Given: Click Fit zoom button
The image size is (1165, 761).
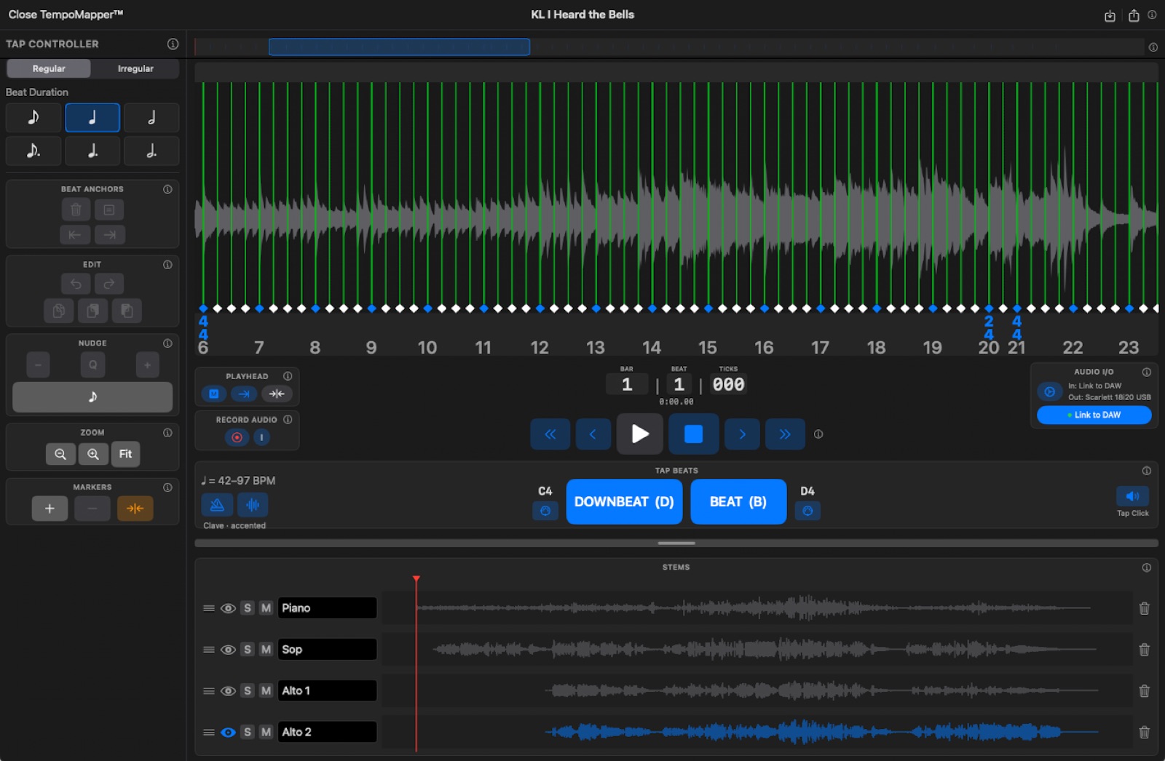Looking at the screenshot, I should pos(125,454).
